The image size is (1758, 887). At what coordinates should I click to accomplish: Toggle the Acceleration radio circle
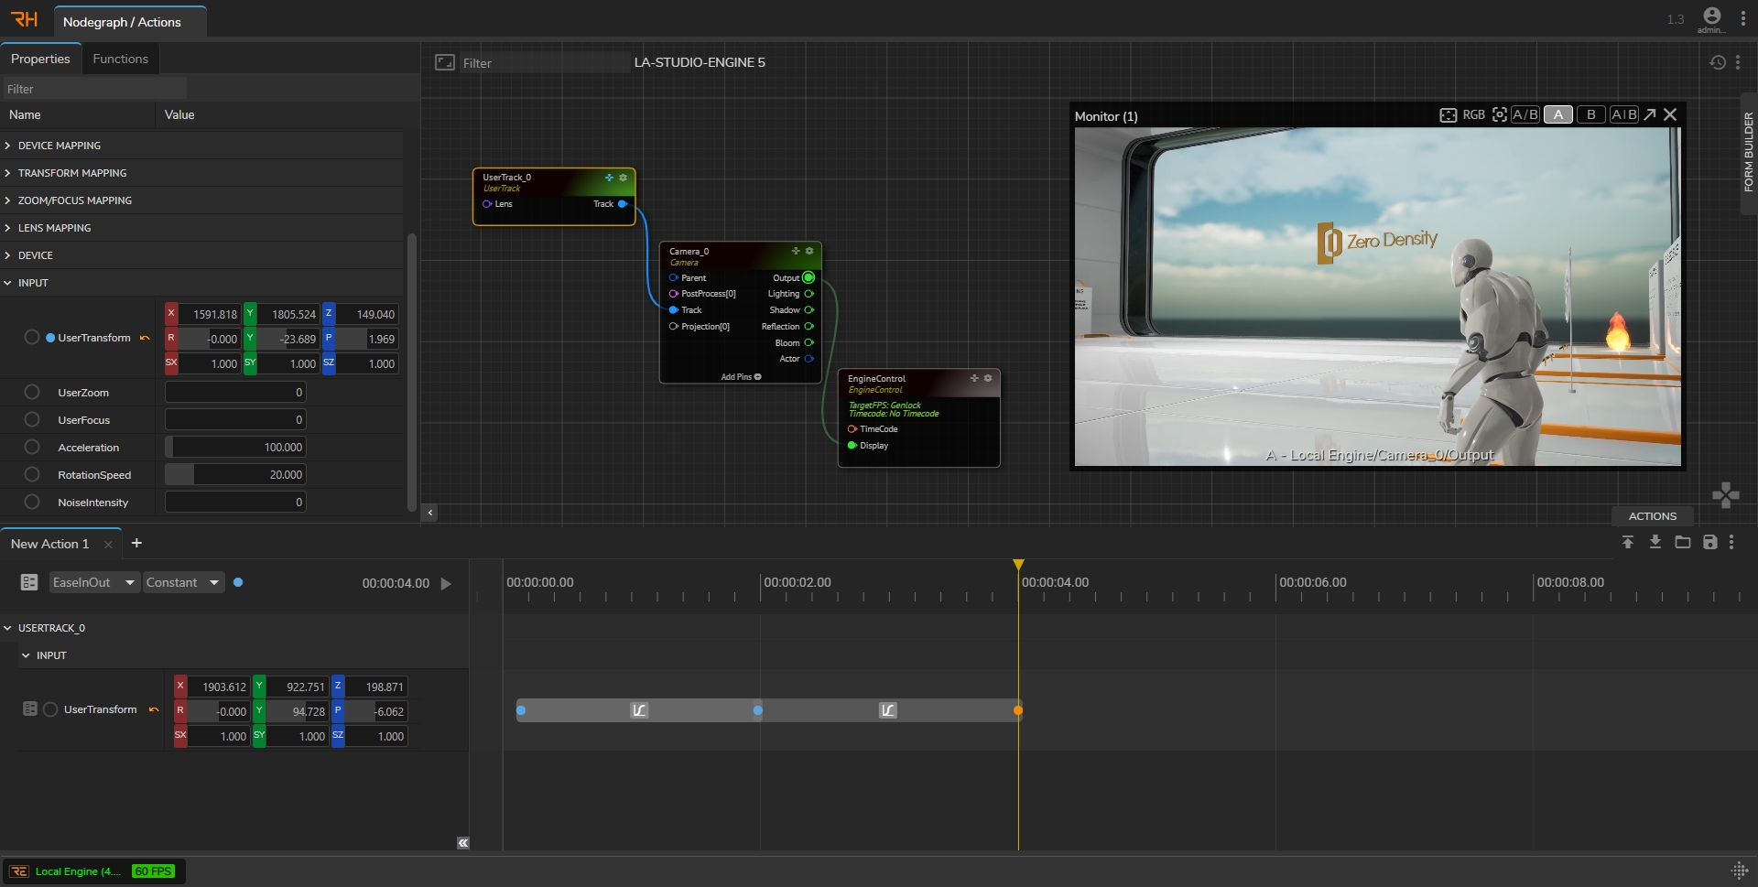(x=32, y=448)
